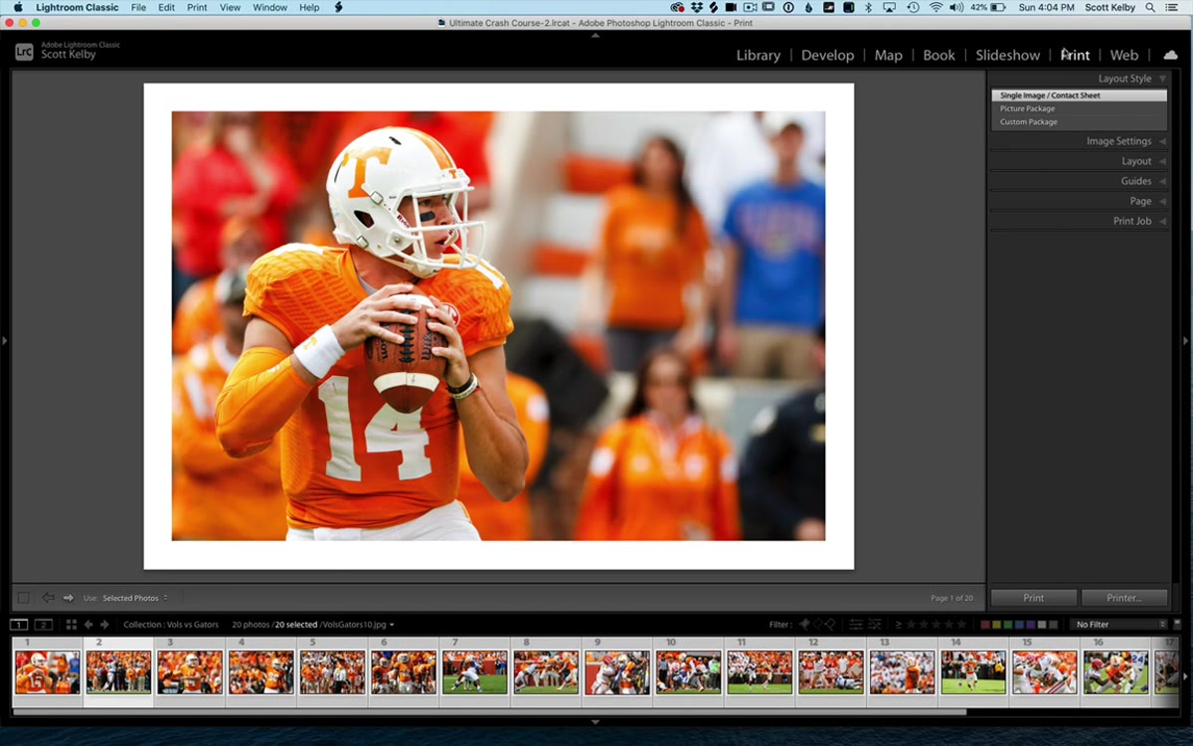The width and height of the screenshot is (1193, 746).
Task: Click the Print button
Action: pos(1034,598)
